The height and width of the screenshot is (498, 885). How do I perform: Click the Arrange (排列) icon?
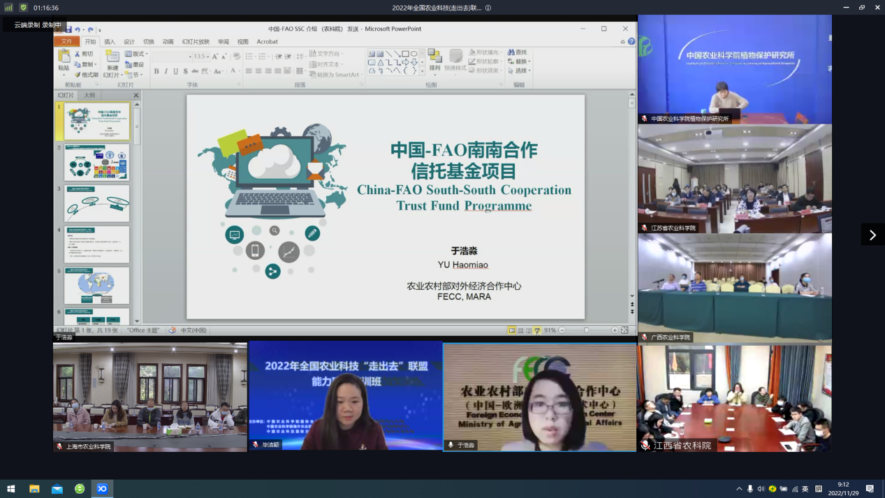(434, 56)
